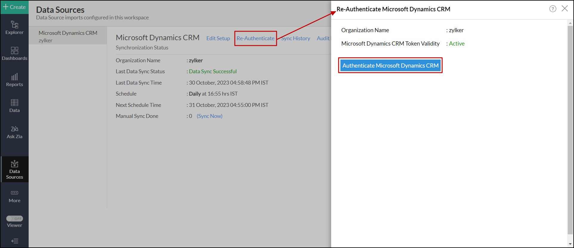Image resolution: width=574 pixels, height=248 pixels.
Task: Click the Create button
Action: [14, 7]
